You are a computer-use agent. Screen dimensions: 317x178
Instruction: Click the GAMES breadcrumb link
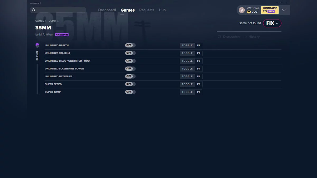pos(40,21)
